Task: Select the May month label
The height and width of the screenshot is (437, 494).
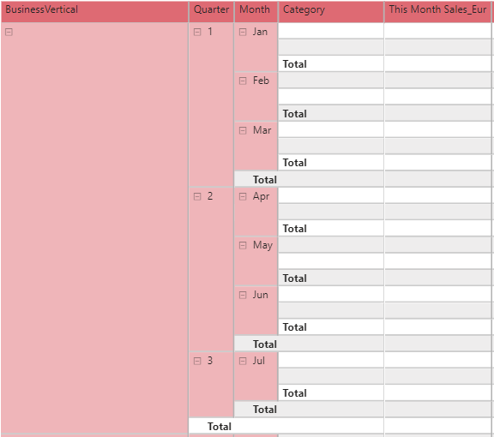Action: pos(262,245)
